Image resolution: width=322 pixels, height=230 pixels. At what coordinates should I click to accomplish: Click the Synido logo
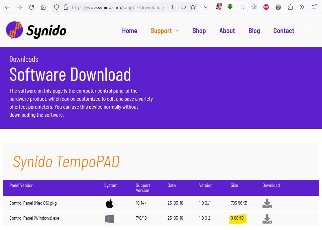36,31
